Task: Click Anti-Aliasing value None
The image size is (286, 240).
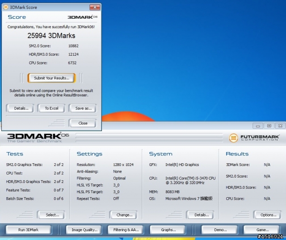Action: (117, 171)
